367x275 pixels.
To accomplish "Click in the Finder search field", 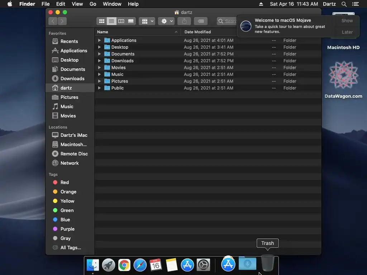I will 227,21.
